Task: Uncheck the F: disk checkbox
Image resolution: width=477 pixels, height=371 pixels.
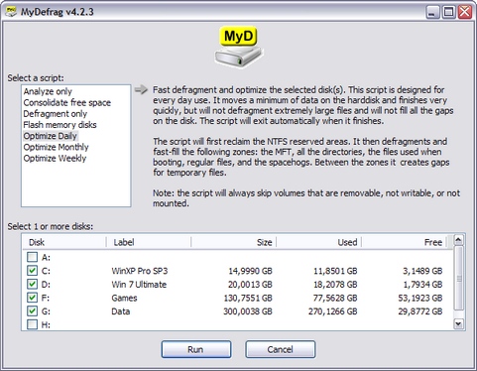Action: tap(32, 298)
